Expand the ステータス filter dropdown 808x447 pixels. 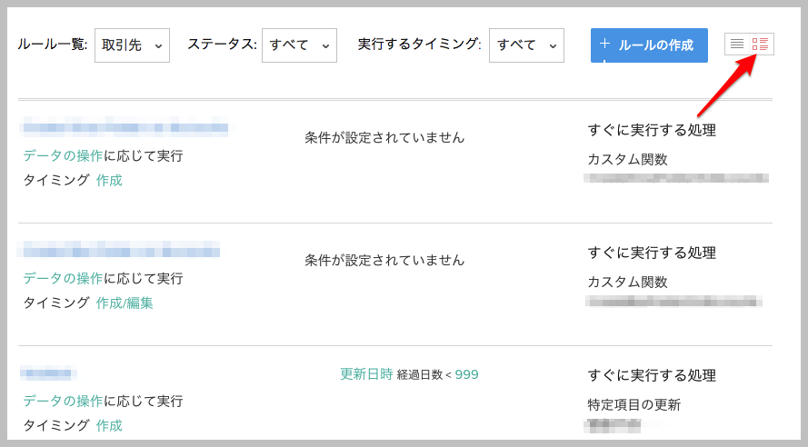click(x=299, y=45)
